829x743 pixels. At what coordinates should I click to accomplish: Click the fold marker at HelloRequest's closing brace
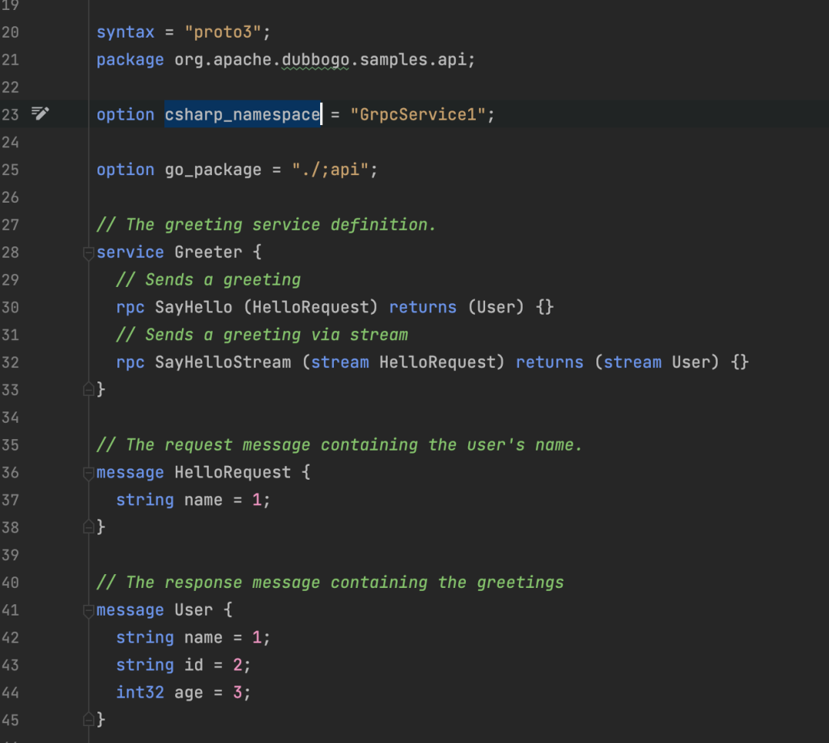88,527
